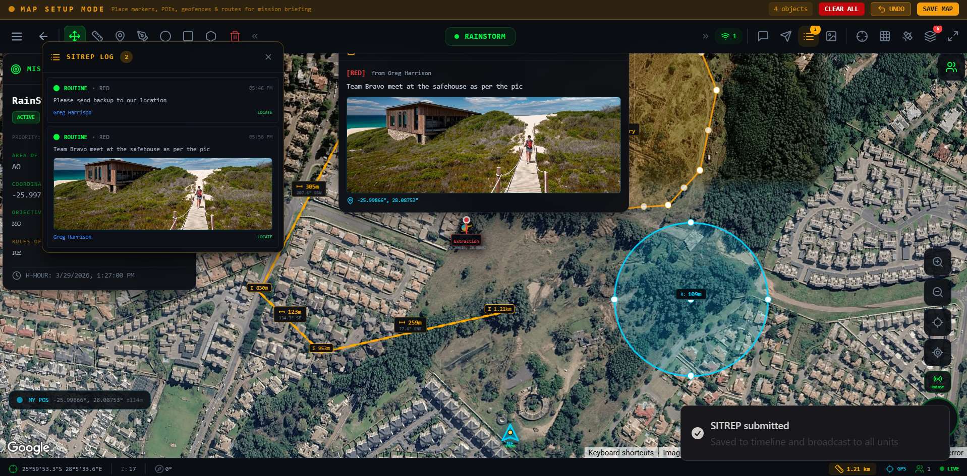Click the 1.21km route total label

[499, 309]
